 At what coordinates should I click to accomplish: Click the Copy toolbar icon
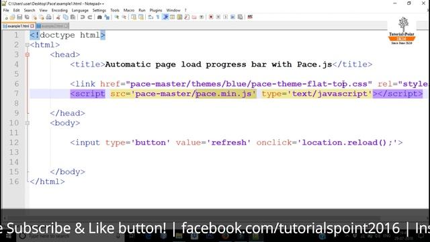(x=66, y=17)
